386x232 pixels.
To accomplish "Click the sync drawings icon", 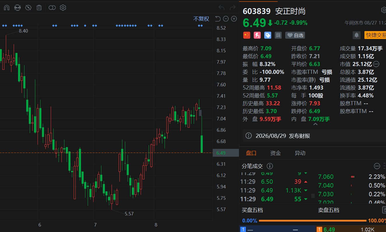I will click(17, 8).
